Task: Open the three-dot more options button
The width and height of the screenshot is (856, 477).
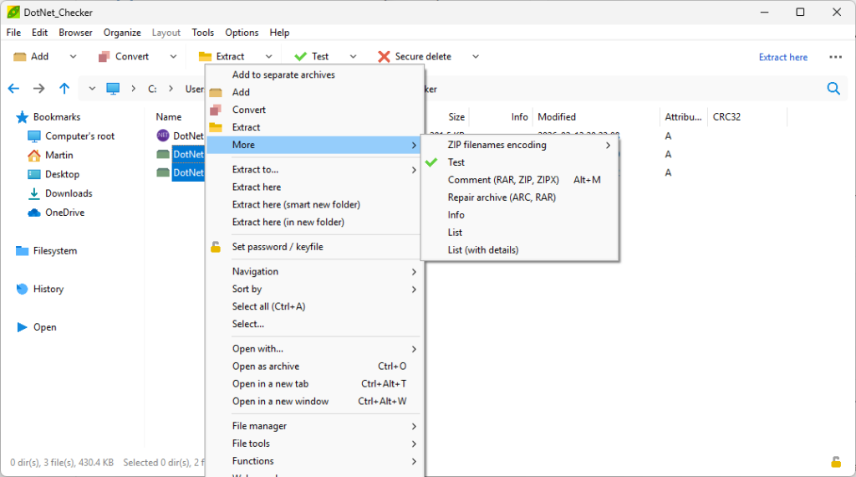Action: pyautogui.click(x=835, y=57)
